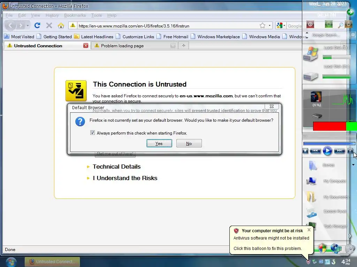Screen dimensions: 357x267
Task: Open the History menu
Action: [x=52, y=15]
